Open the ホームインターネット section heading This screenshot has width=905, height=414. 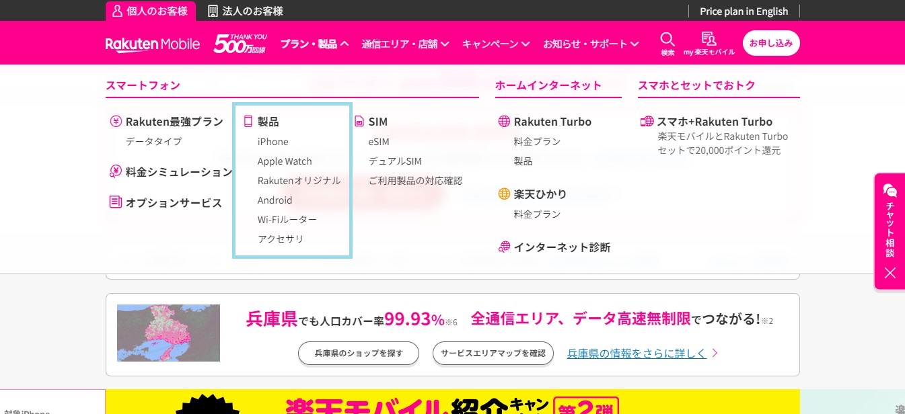[548, 85]
